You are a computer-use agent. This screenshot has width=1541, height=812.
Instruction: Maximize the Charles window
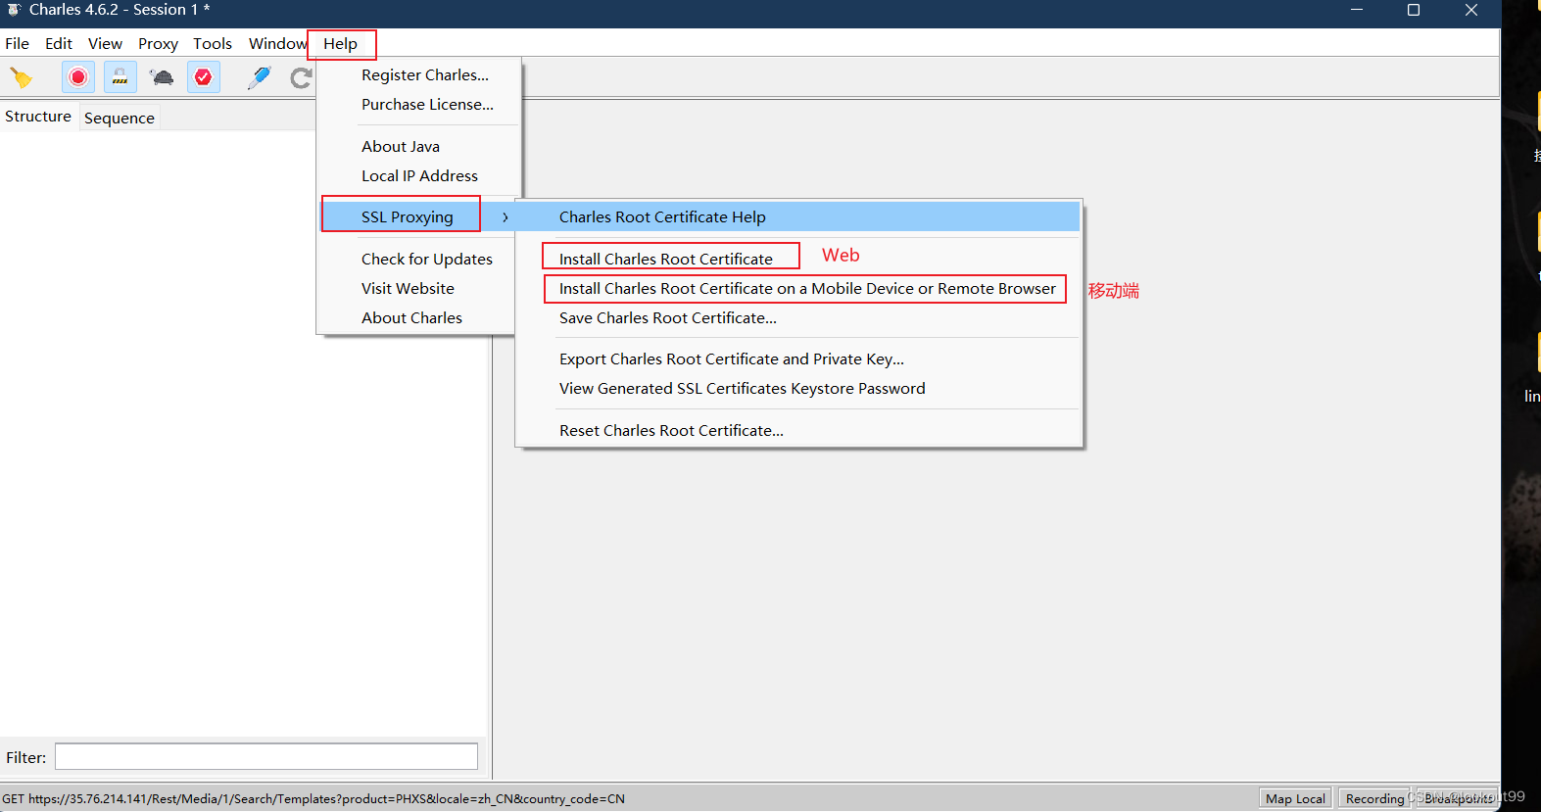[1414, 10]
